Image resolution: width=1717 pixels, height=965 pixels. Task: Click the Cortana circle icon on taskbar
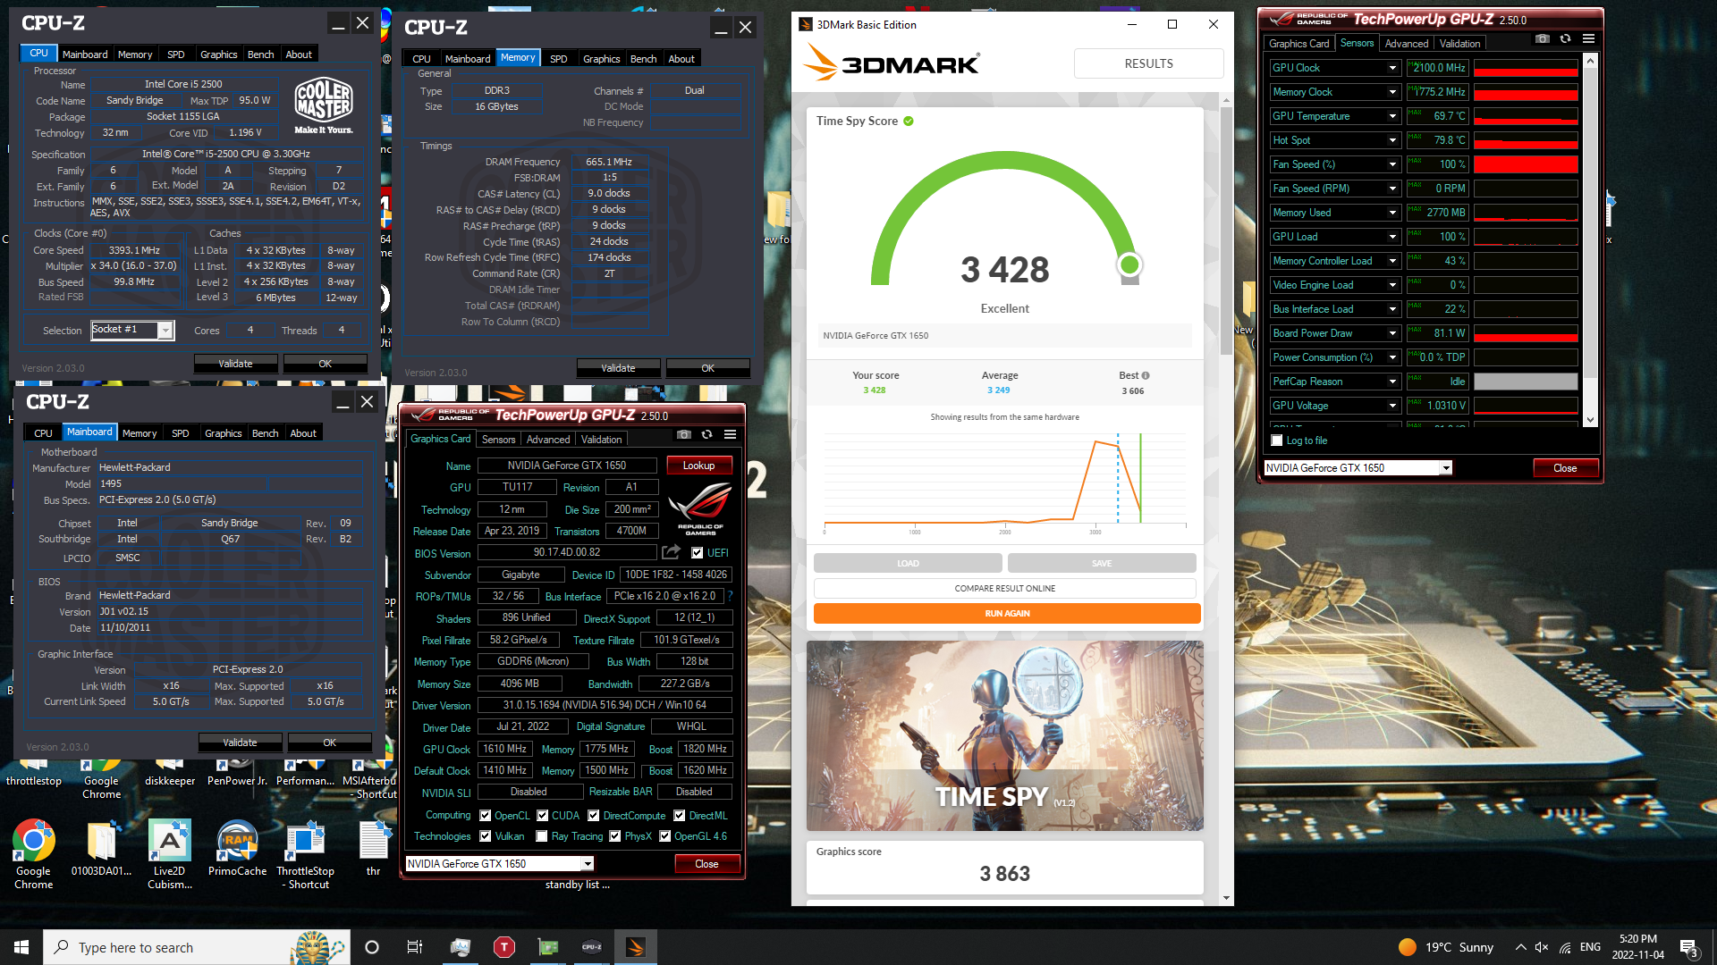(372, 947)
